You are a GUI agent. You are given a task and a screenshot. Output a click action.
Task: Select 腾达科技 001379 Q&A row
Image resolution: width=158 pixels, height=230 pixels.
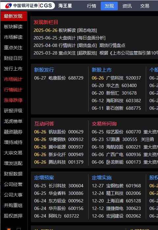[x=59, y=162]
